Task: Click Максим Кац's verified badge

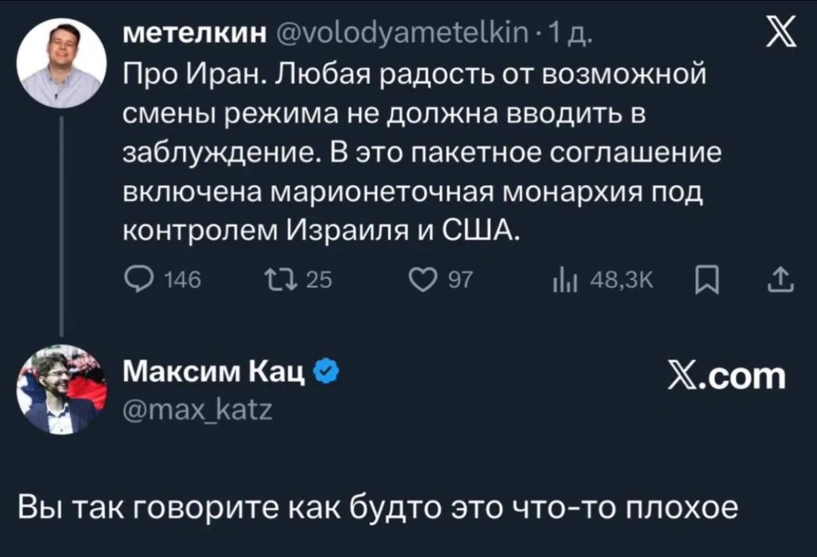Action: coord(325,368)
